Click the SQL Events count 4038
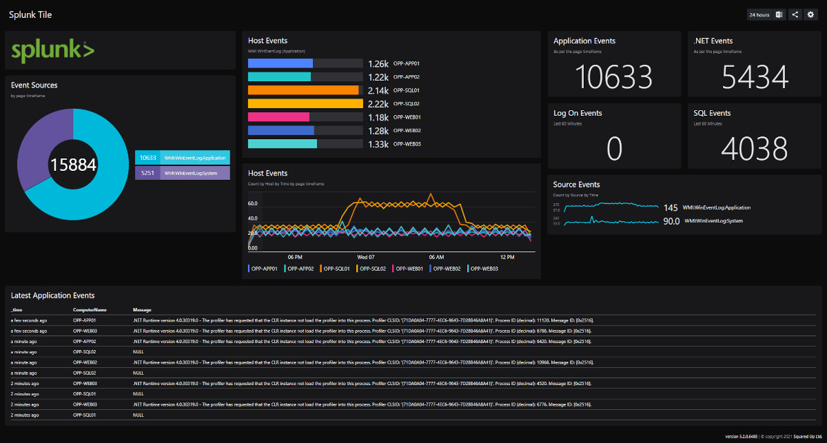This screenshot has height=443, width=827. coord(754,149)
